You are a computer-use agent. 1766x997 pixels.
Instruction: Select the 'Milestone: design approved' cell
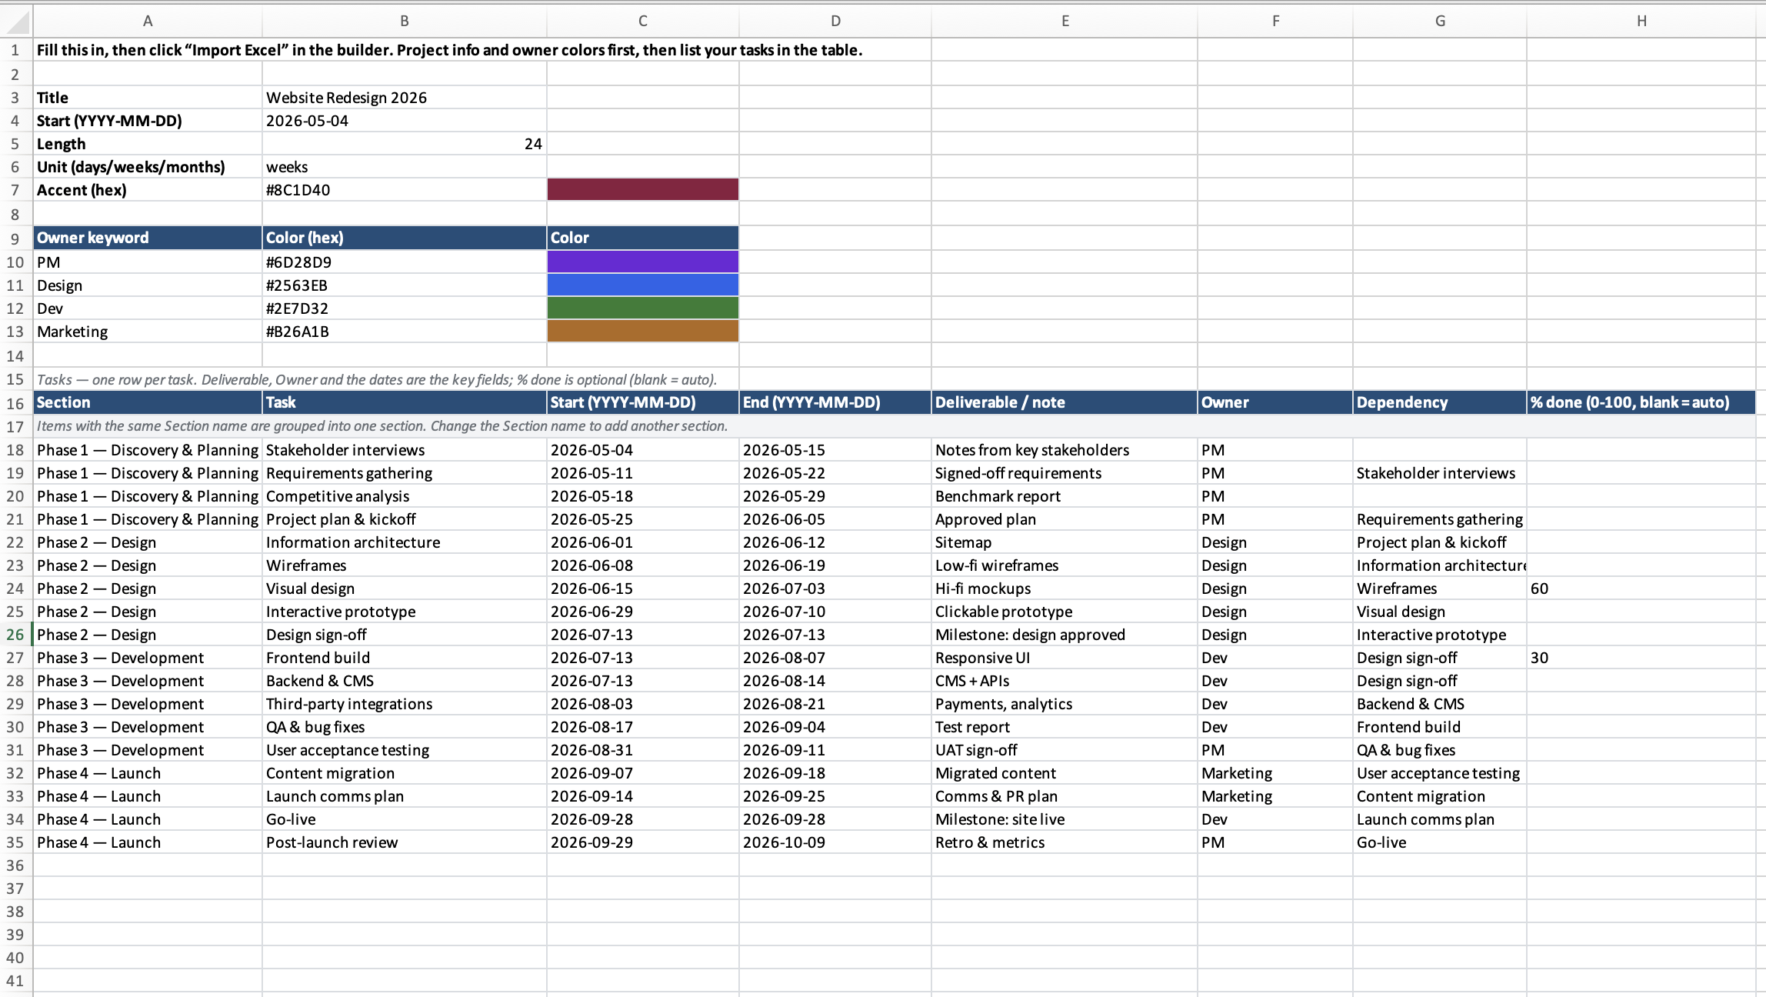pyautogui.click(x=1065, y=635)
